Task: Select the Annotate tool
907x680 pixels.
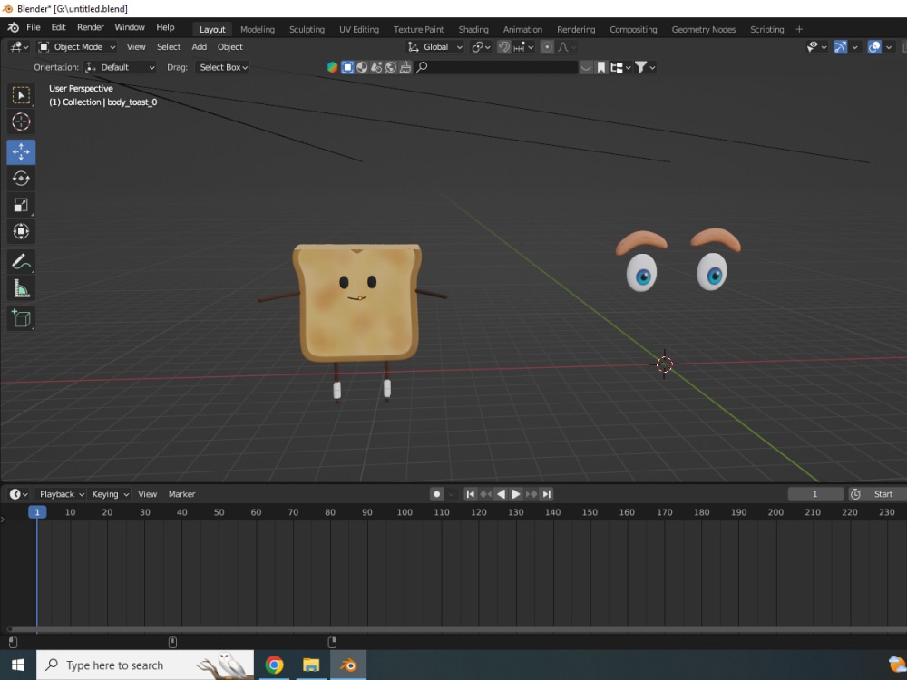Action: coord(21,262)
